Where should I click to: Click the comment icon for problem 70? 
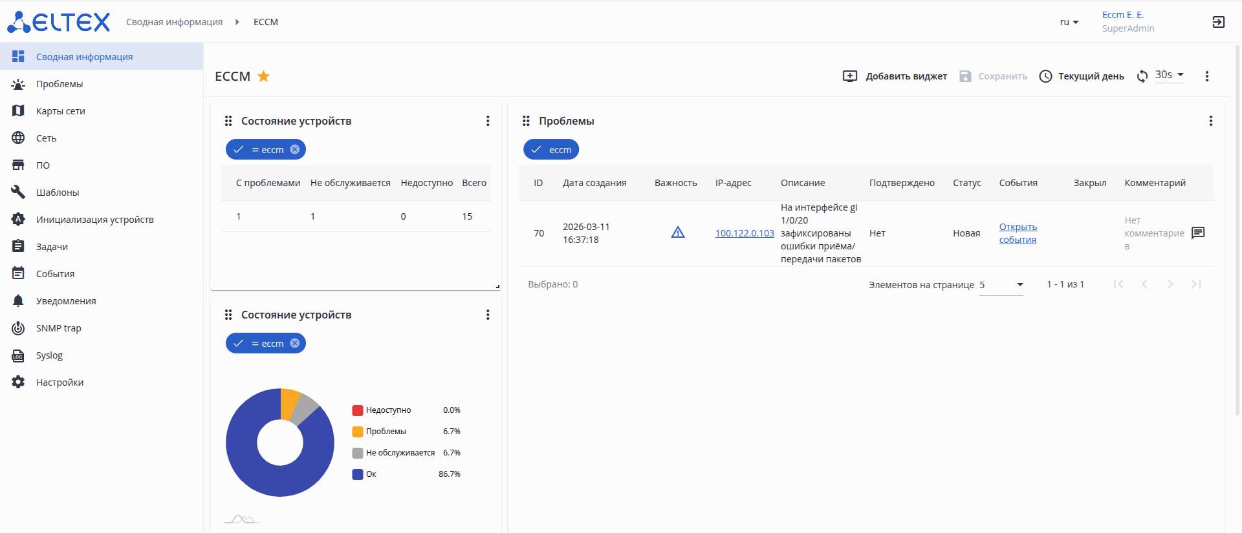point(1198,233)
